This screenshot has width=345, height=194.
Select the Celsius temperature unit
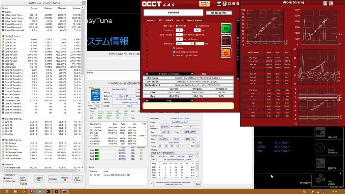point(4,178)
